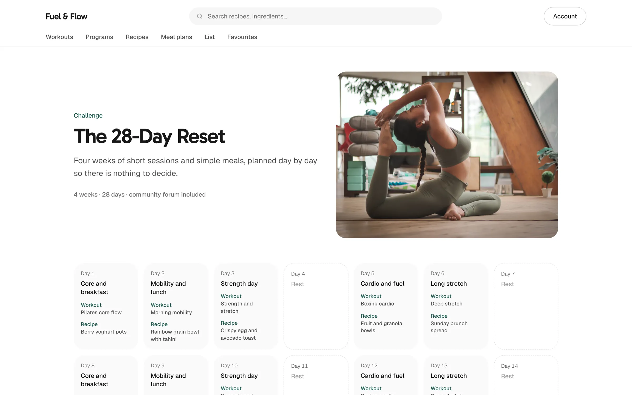
Task: Open Rainbow grain bowl with tahini recipe
Action: point(175,335)
